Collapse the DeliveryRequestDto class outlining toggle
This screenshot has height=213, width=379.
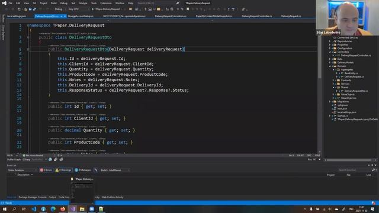click(28, 37)
